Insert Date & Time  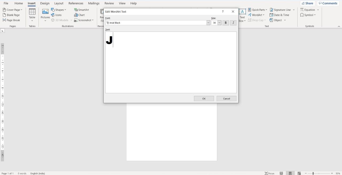coord(279,15)
